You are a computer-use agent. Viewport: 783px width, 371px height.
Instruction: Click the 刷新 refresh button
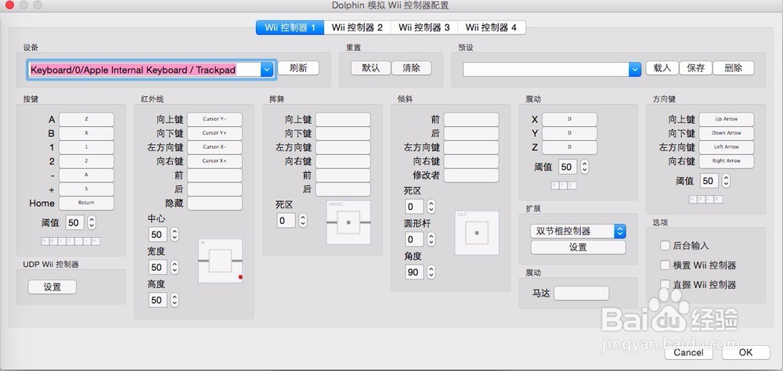tap(298, 68)
